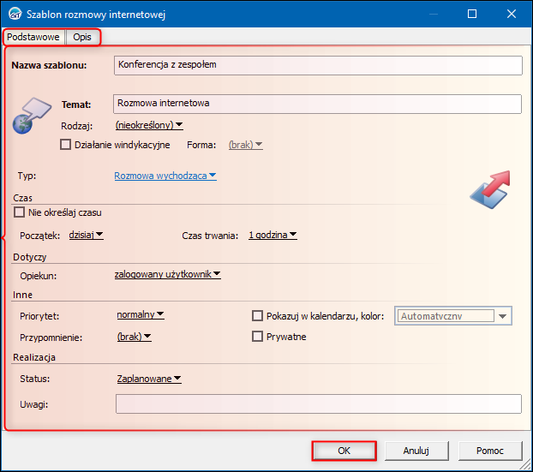Enable Działanie windykacyjne checkbox

tap(66, 145)
